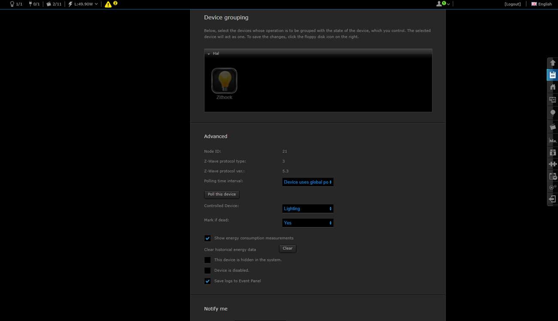This screenshot has width=558, height=321.
Task: Uncheck Show energy consumption measurements
Action: click(207, 238)
